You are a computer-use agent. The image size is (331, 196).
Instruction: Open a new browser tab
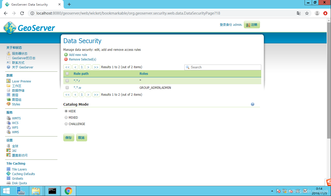(x=69, y=4)
